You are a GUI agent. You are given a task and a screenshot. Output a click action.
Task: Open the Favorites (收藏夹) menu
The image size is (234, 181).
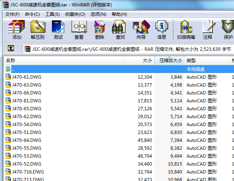(x=75, y=14)
